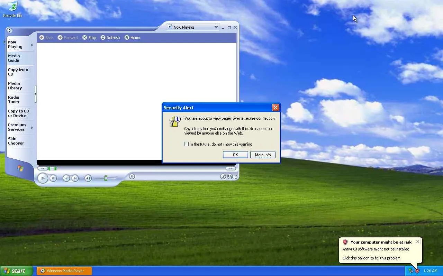Go to Home in the navigation toolbar
The image size is (443, 276).
tap(132, 38)
